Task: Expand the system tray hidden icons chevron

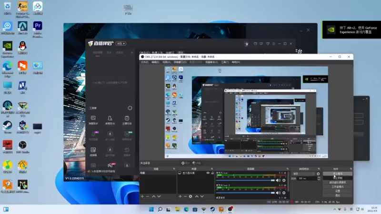Action: [x=335, y=209]
